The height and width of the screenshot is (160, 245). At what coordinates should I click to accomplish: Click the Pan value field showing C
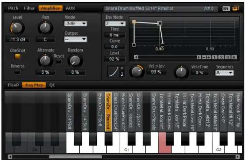pos(45,40)
